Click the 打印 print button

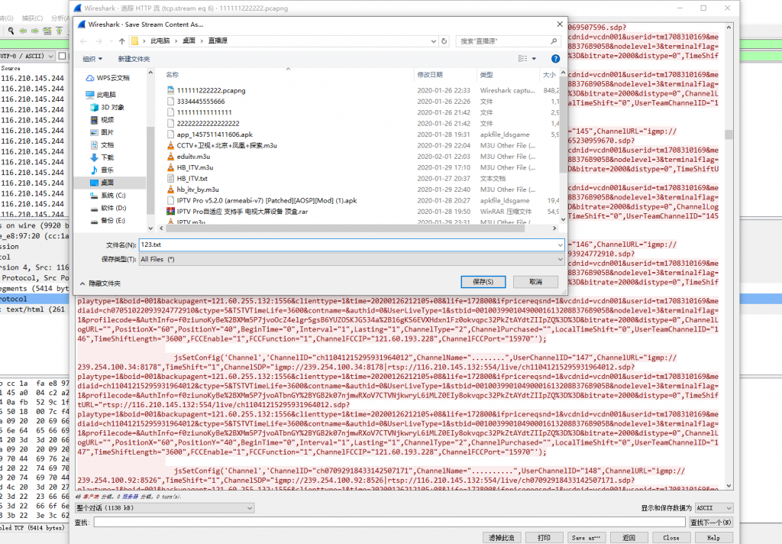click(544, 538)
